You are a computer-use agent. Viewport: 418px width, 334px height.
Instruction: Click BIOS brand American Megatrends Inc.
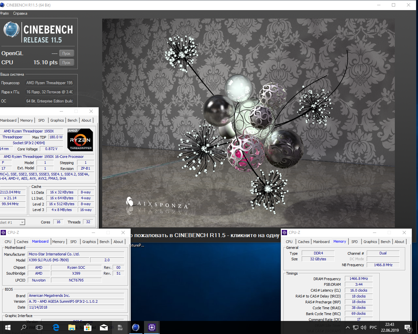76,296
